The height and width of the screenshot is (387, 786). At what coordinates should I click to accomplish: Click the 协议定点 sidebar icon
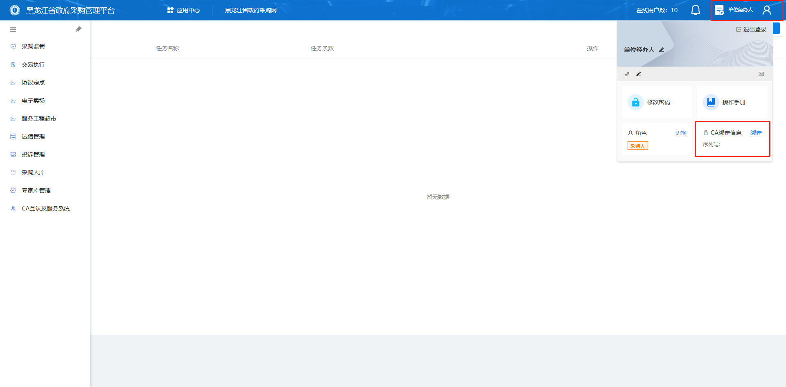tap(13, 83)
